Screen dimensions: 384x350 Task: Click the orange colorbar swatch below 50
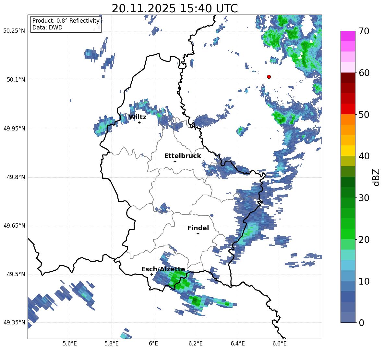pyautogui.click(x=348, y=119)
